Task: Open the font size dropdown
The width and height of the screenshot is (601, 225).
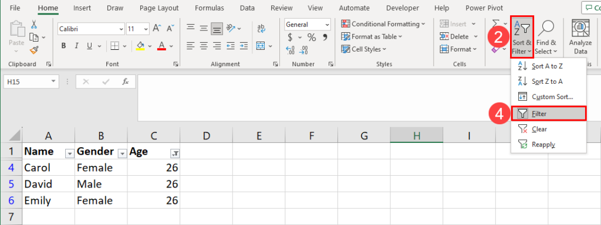Action: tap(146, 29)
